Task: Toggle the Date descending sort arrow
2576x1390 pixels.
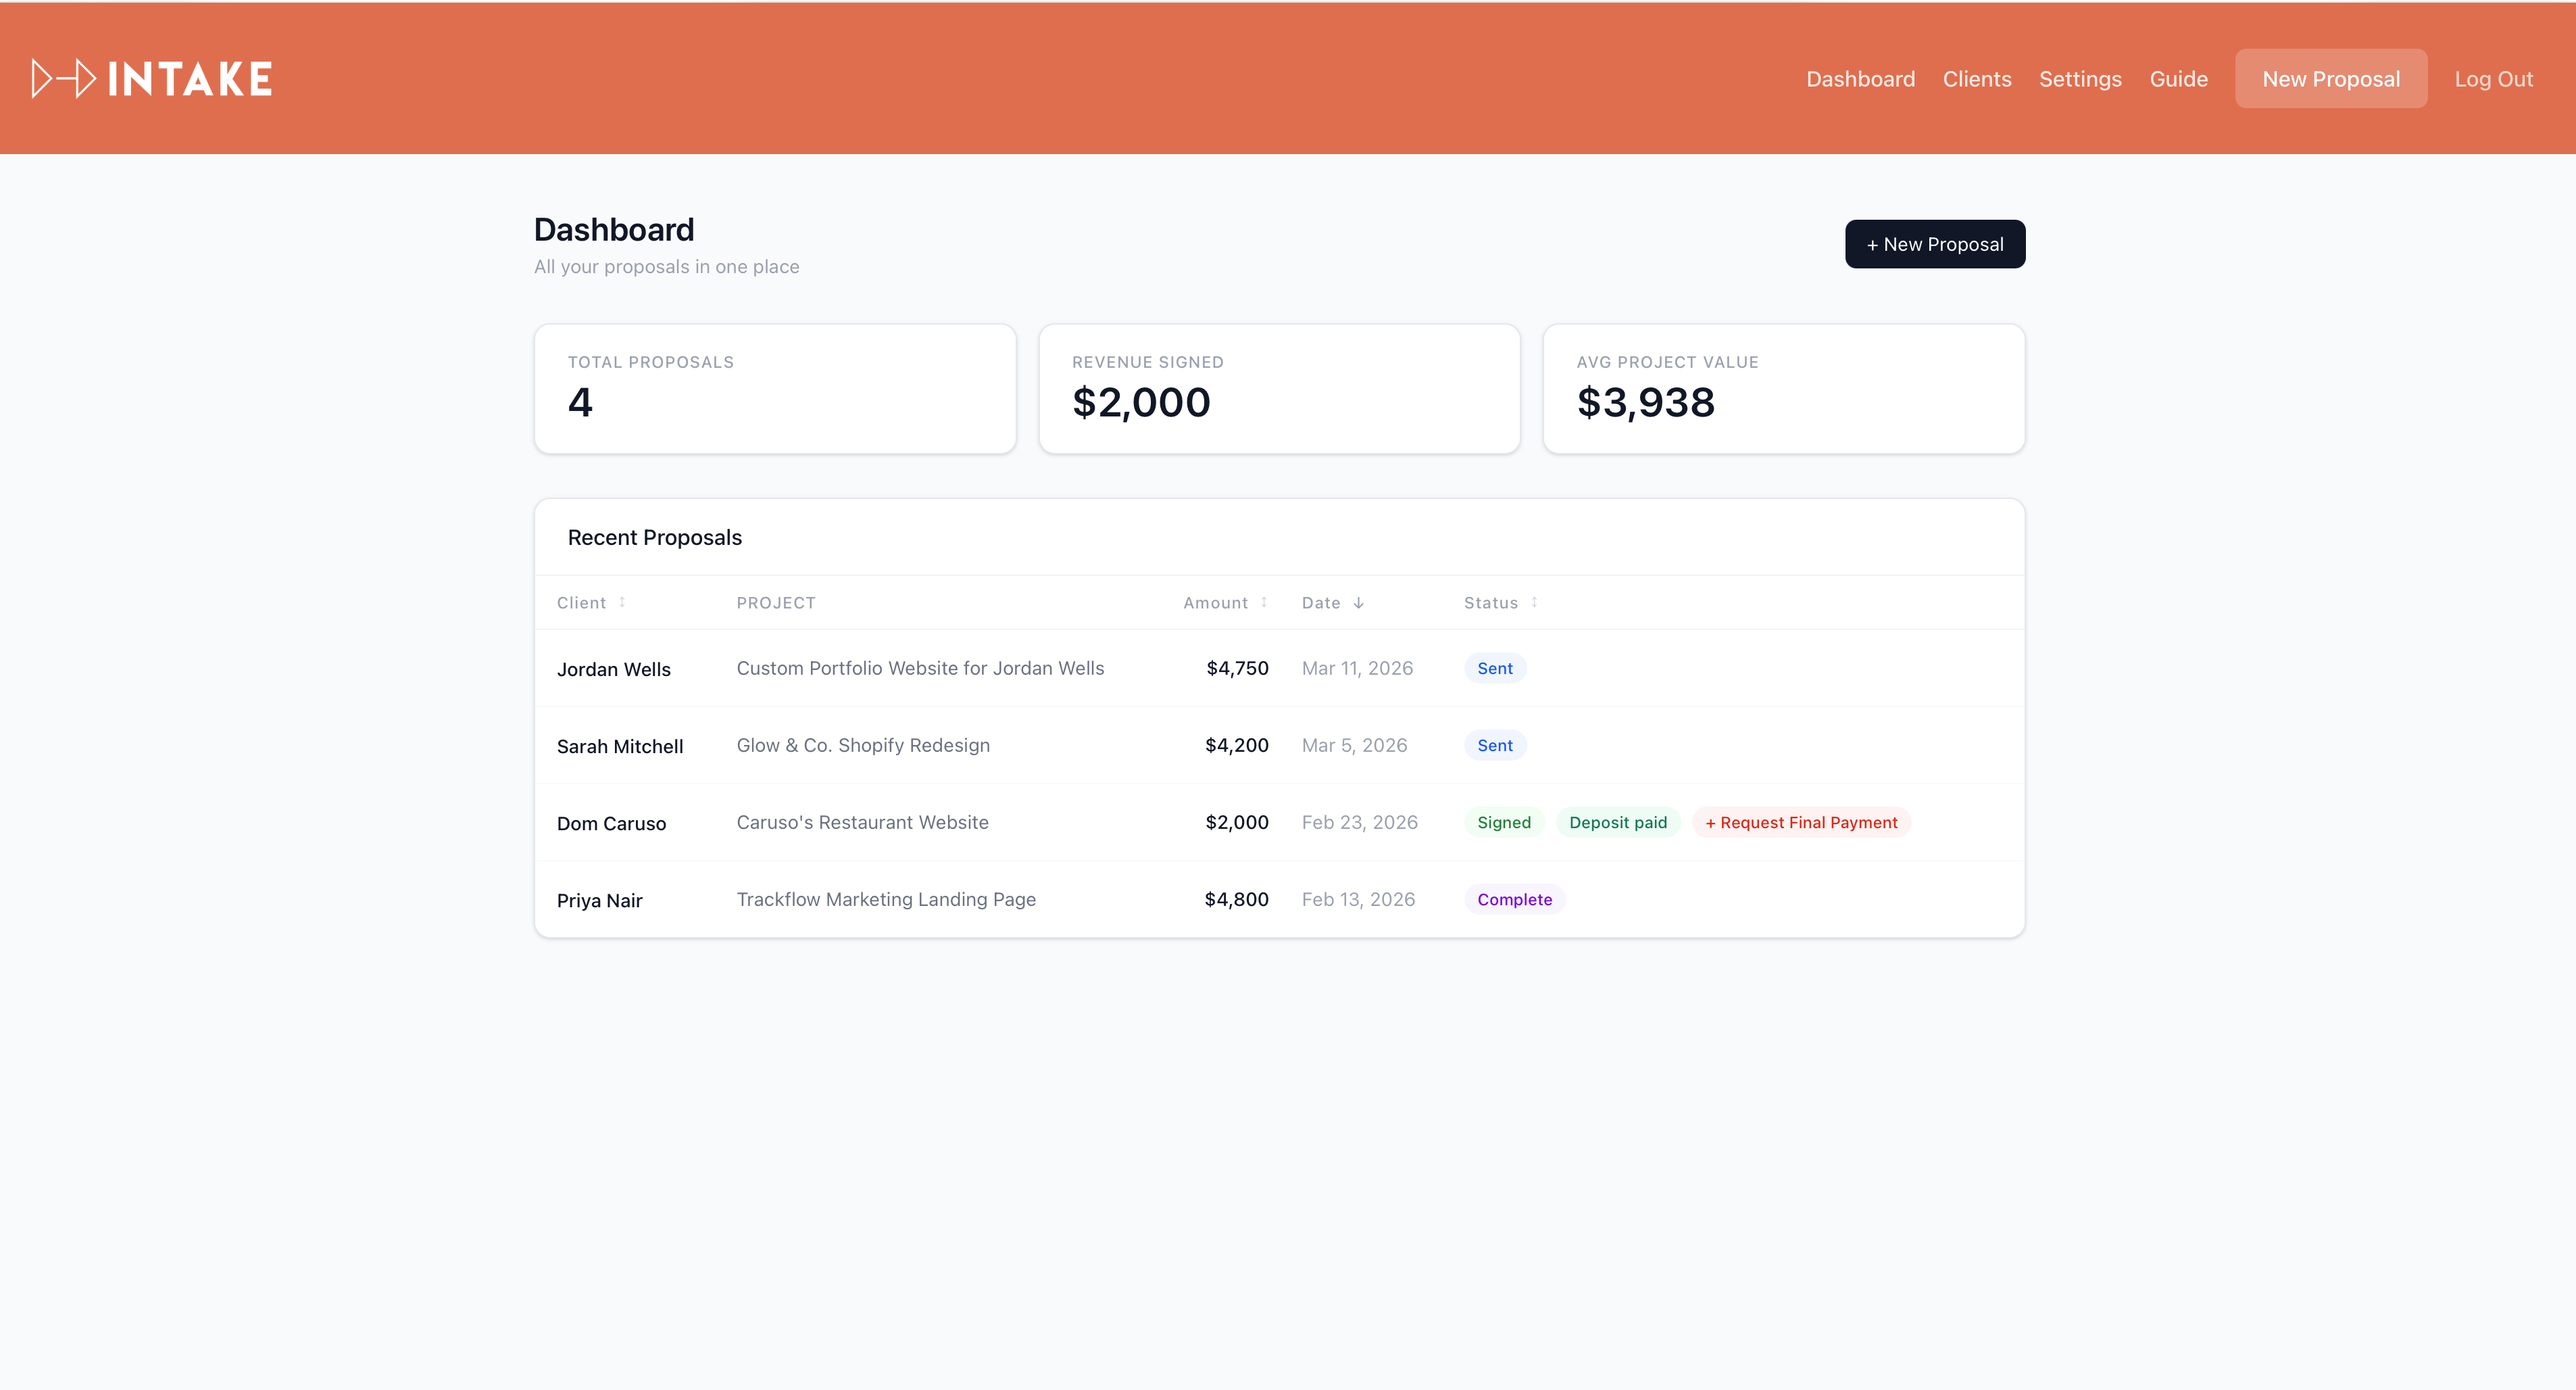Action: click(1358, 602)
